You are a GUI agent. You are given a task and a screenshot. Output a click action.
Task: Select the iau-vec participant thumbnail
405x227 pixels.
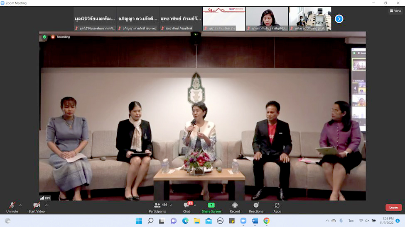[137, 19]
